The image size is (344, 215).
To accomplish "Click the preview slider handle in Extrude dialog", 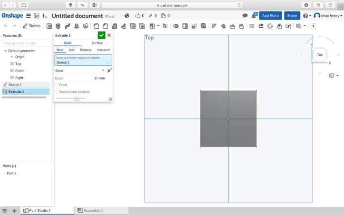I will click(77, 99).
